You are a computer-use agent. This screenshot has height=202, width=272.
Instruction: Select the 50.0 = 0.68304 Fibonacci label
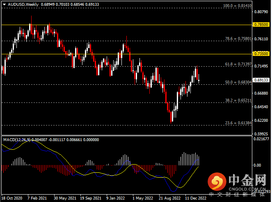(x=238, y=82)
